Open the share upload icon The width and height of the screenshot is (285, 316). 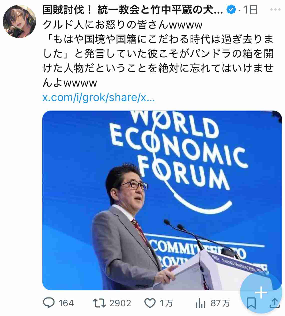274,303
